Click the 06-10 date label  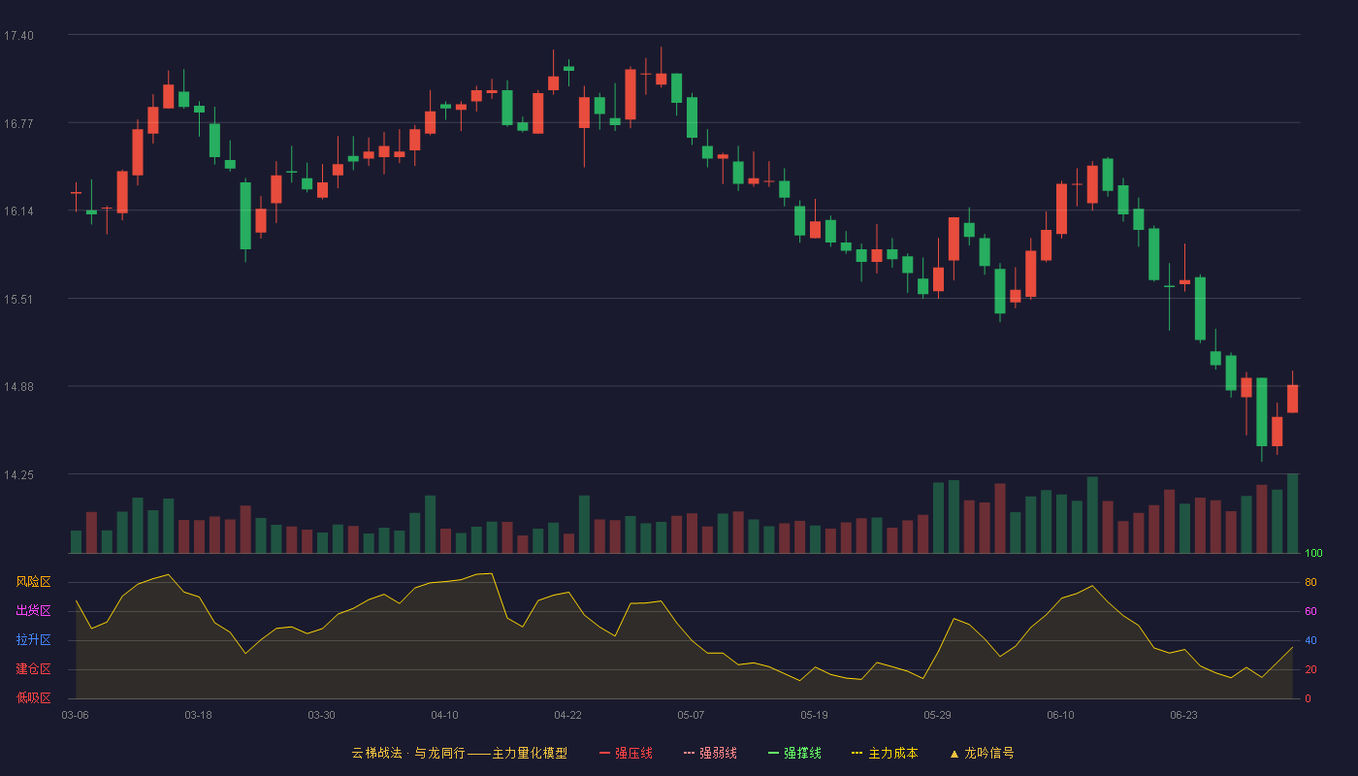pos(1060,715)
